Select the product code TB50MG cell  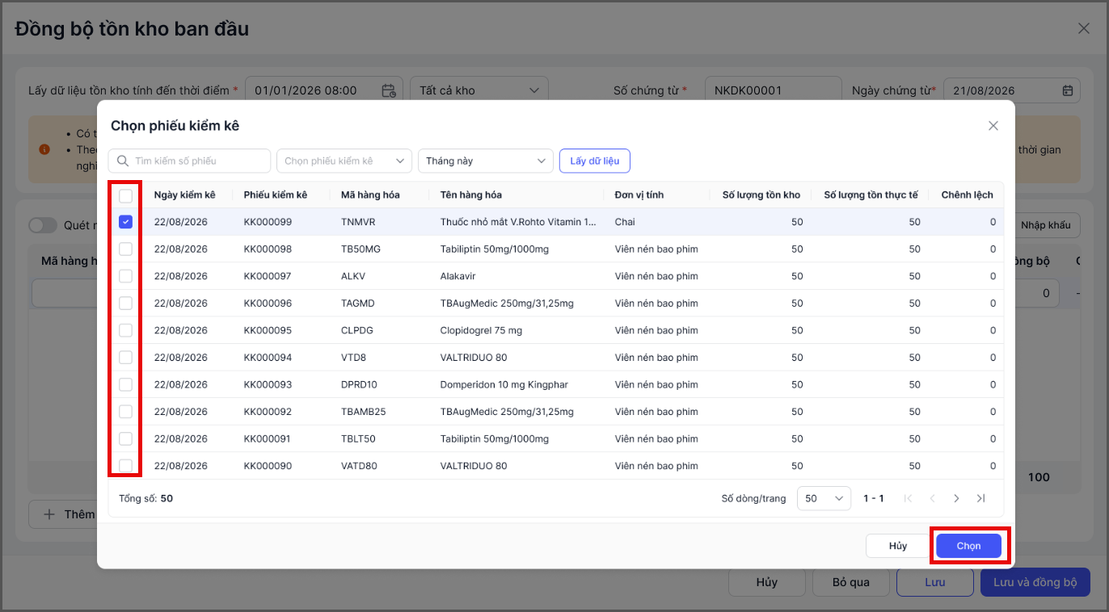pyautogui.click(x=361, y=249)
